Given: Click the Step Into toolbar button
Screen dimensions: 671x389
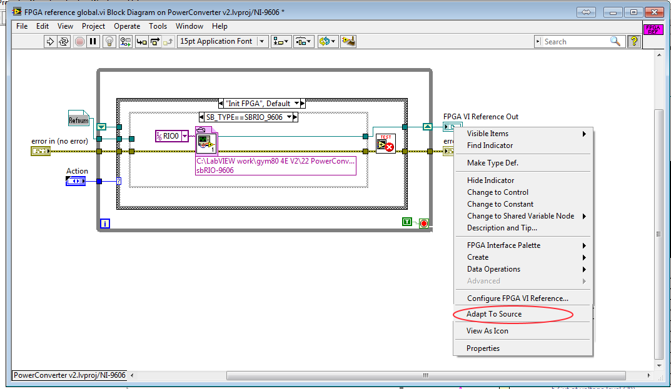Looking at the screenshot, I should (142, 42).
